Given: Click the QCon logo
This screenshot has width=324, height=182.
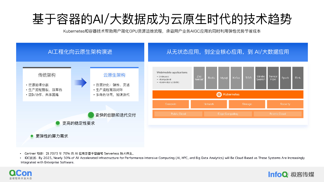Looking at the screenshot, I should [21, 173].
